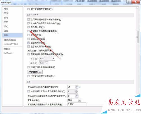
Task: Click the 显示文档内容 section heading
Action: [32, 15]
